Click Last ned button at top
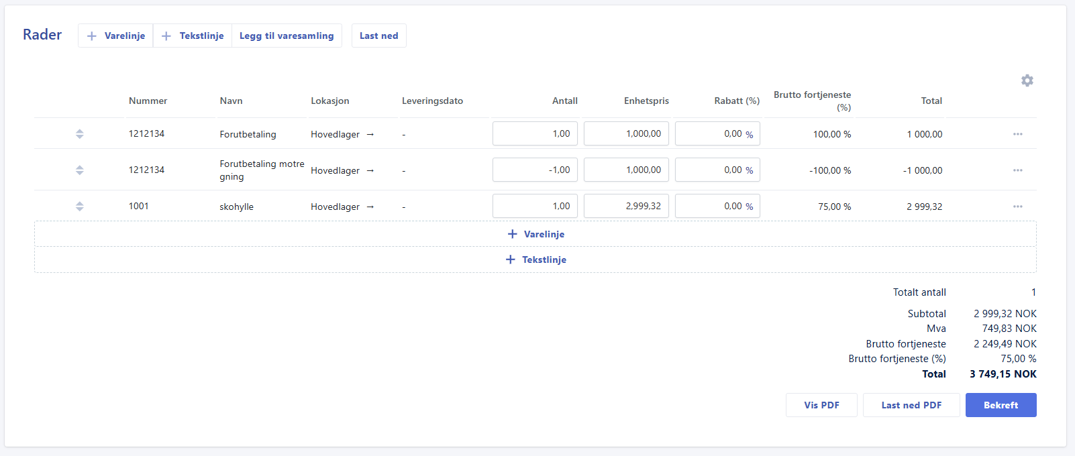1075x456 pixels. 378,36
